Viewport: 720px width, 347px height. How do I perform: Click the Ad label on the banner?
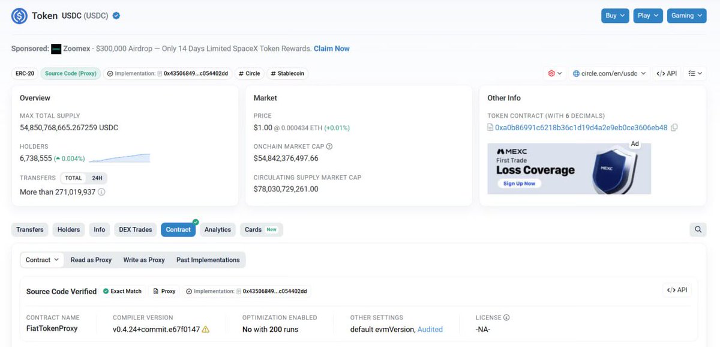pyautogui.click(x=635, y=144)
